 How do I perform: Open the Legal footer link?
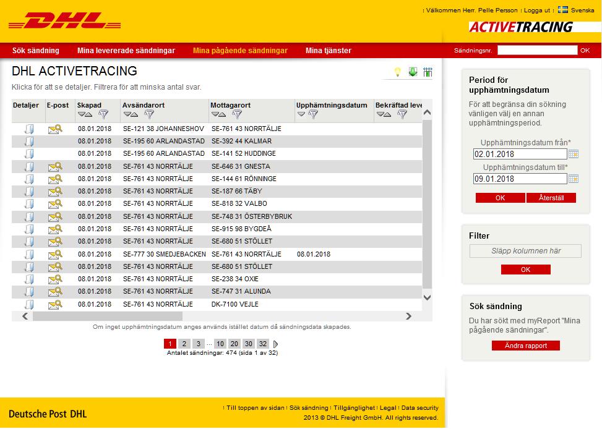pyautogui.click(x=388, y=408)
